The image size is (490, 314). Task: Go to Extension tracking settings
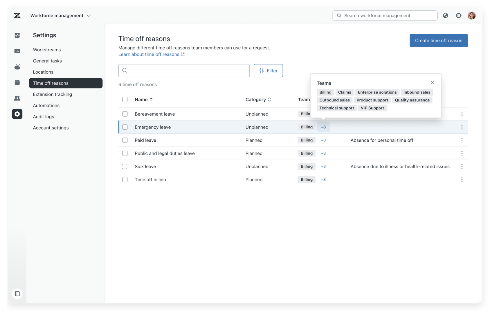(53, 94)
